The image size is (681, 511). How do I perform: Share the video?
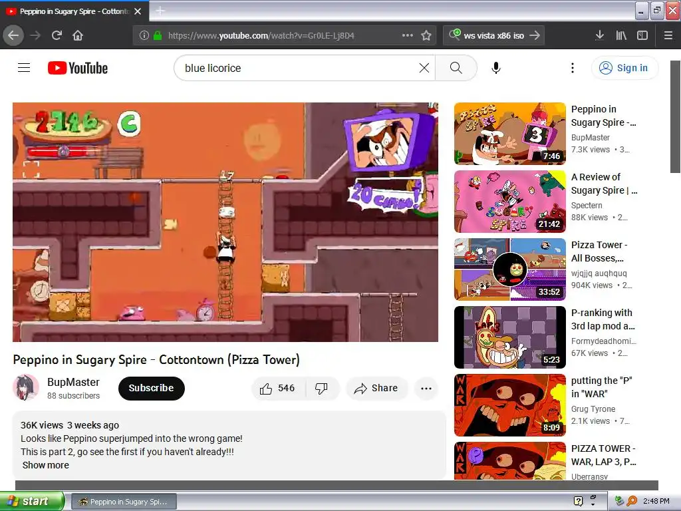click(x=376, y=389)
